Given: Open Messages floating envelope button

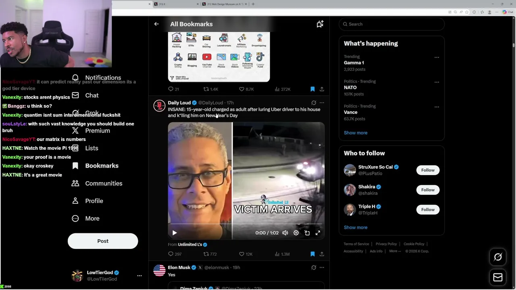Looking at the screenshot, I should 498,277.
